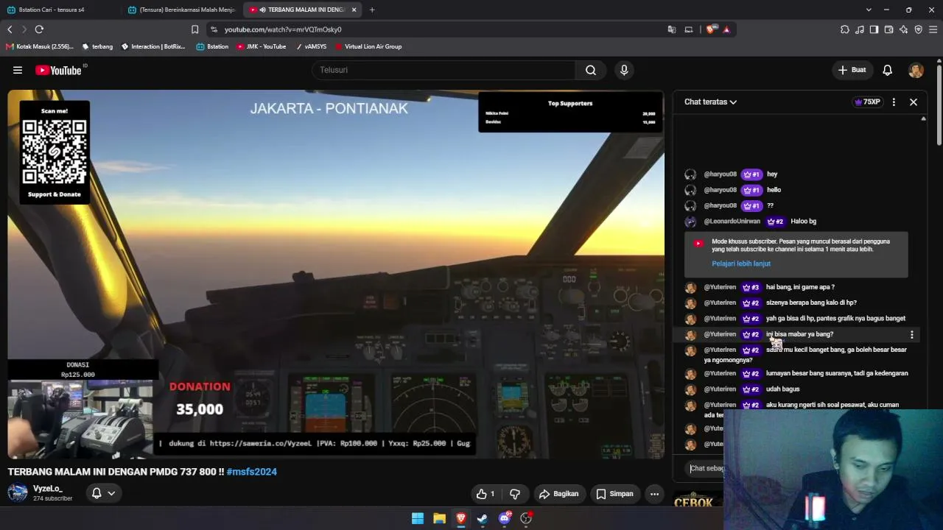The width and height of the screenshot is (943, 530).
Task: Open the tab search chevron
Action: pyautogui.click(x=869, y=10)
